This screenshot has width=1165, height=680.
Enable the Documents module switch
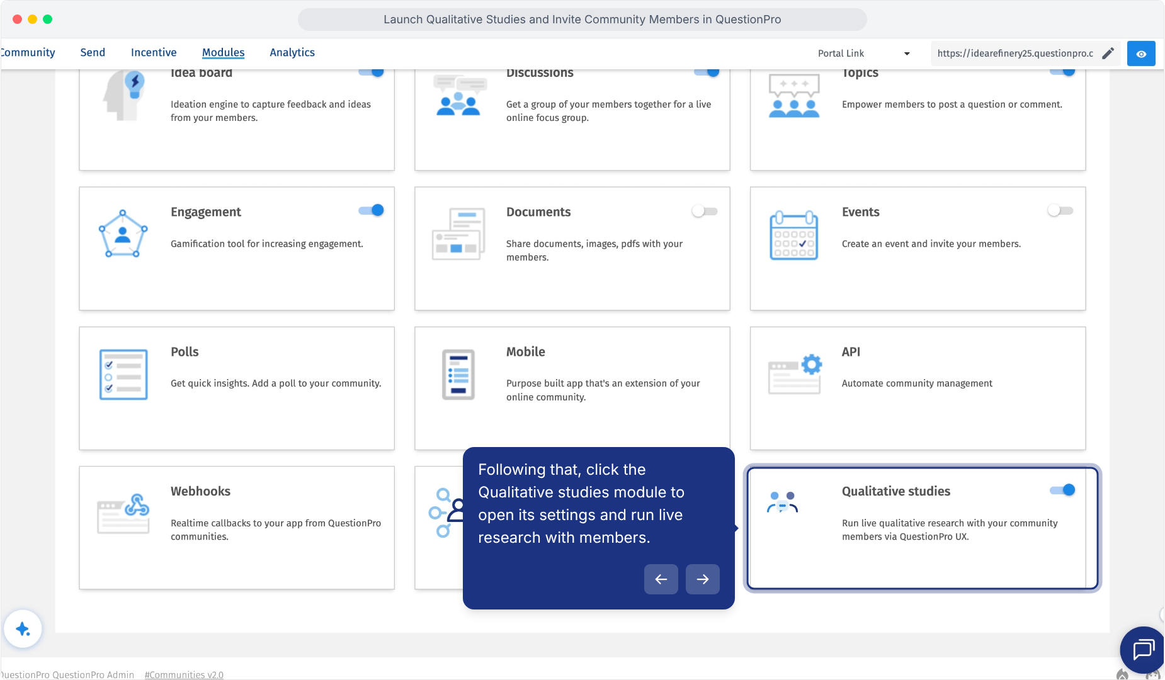tap(705, 211)
